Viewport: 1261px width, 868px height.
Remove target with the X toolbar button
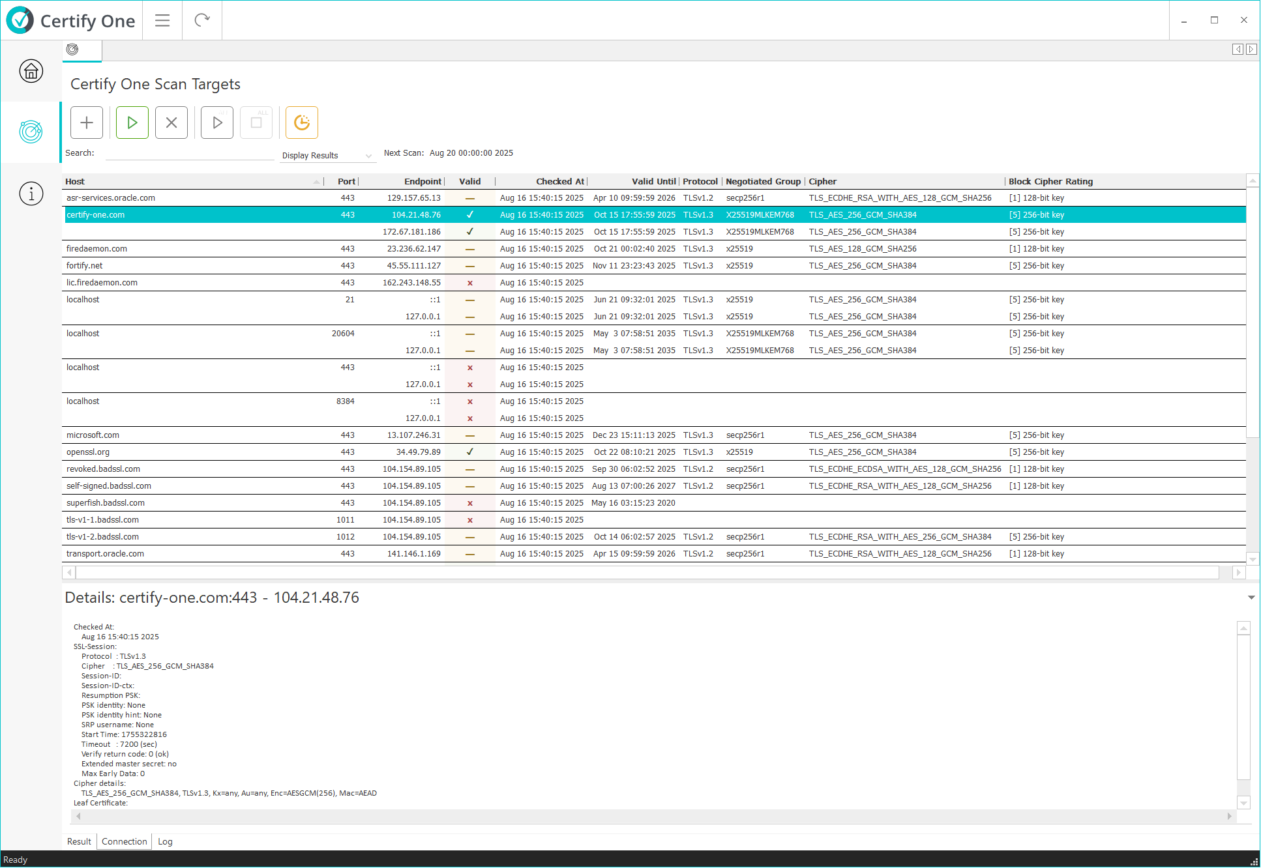click(x=171, y=123)
